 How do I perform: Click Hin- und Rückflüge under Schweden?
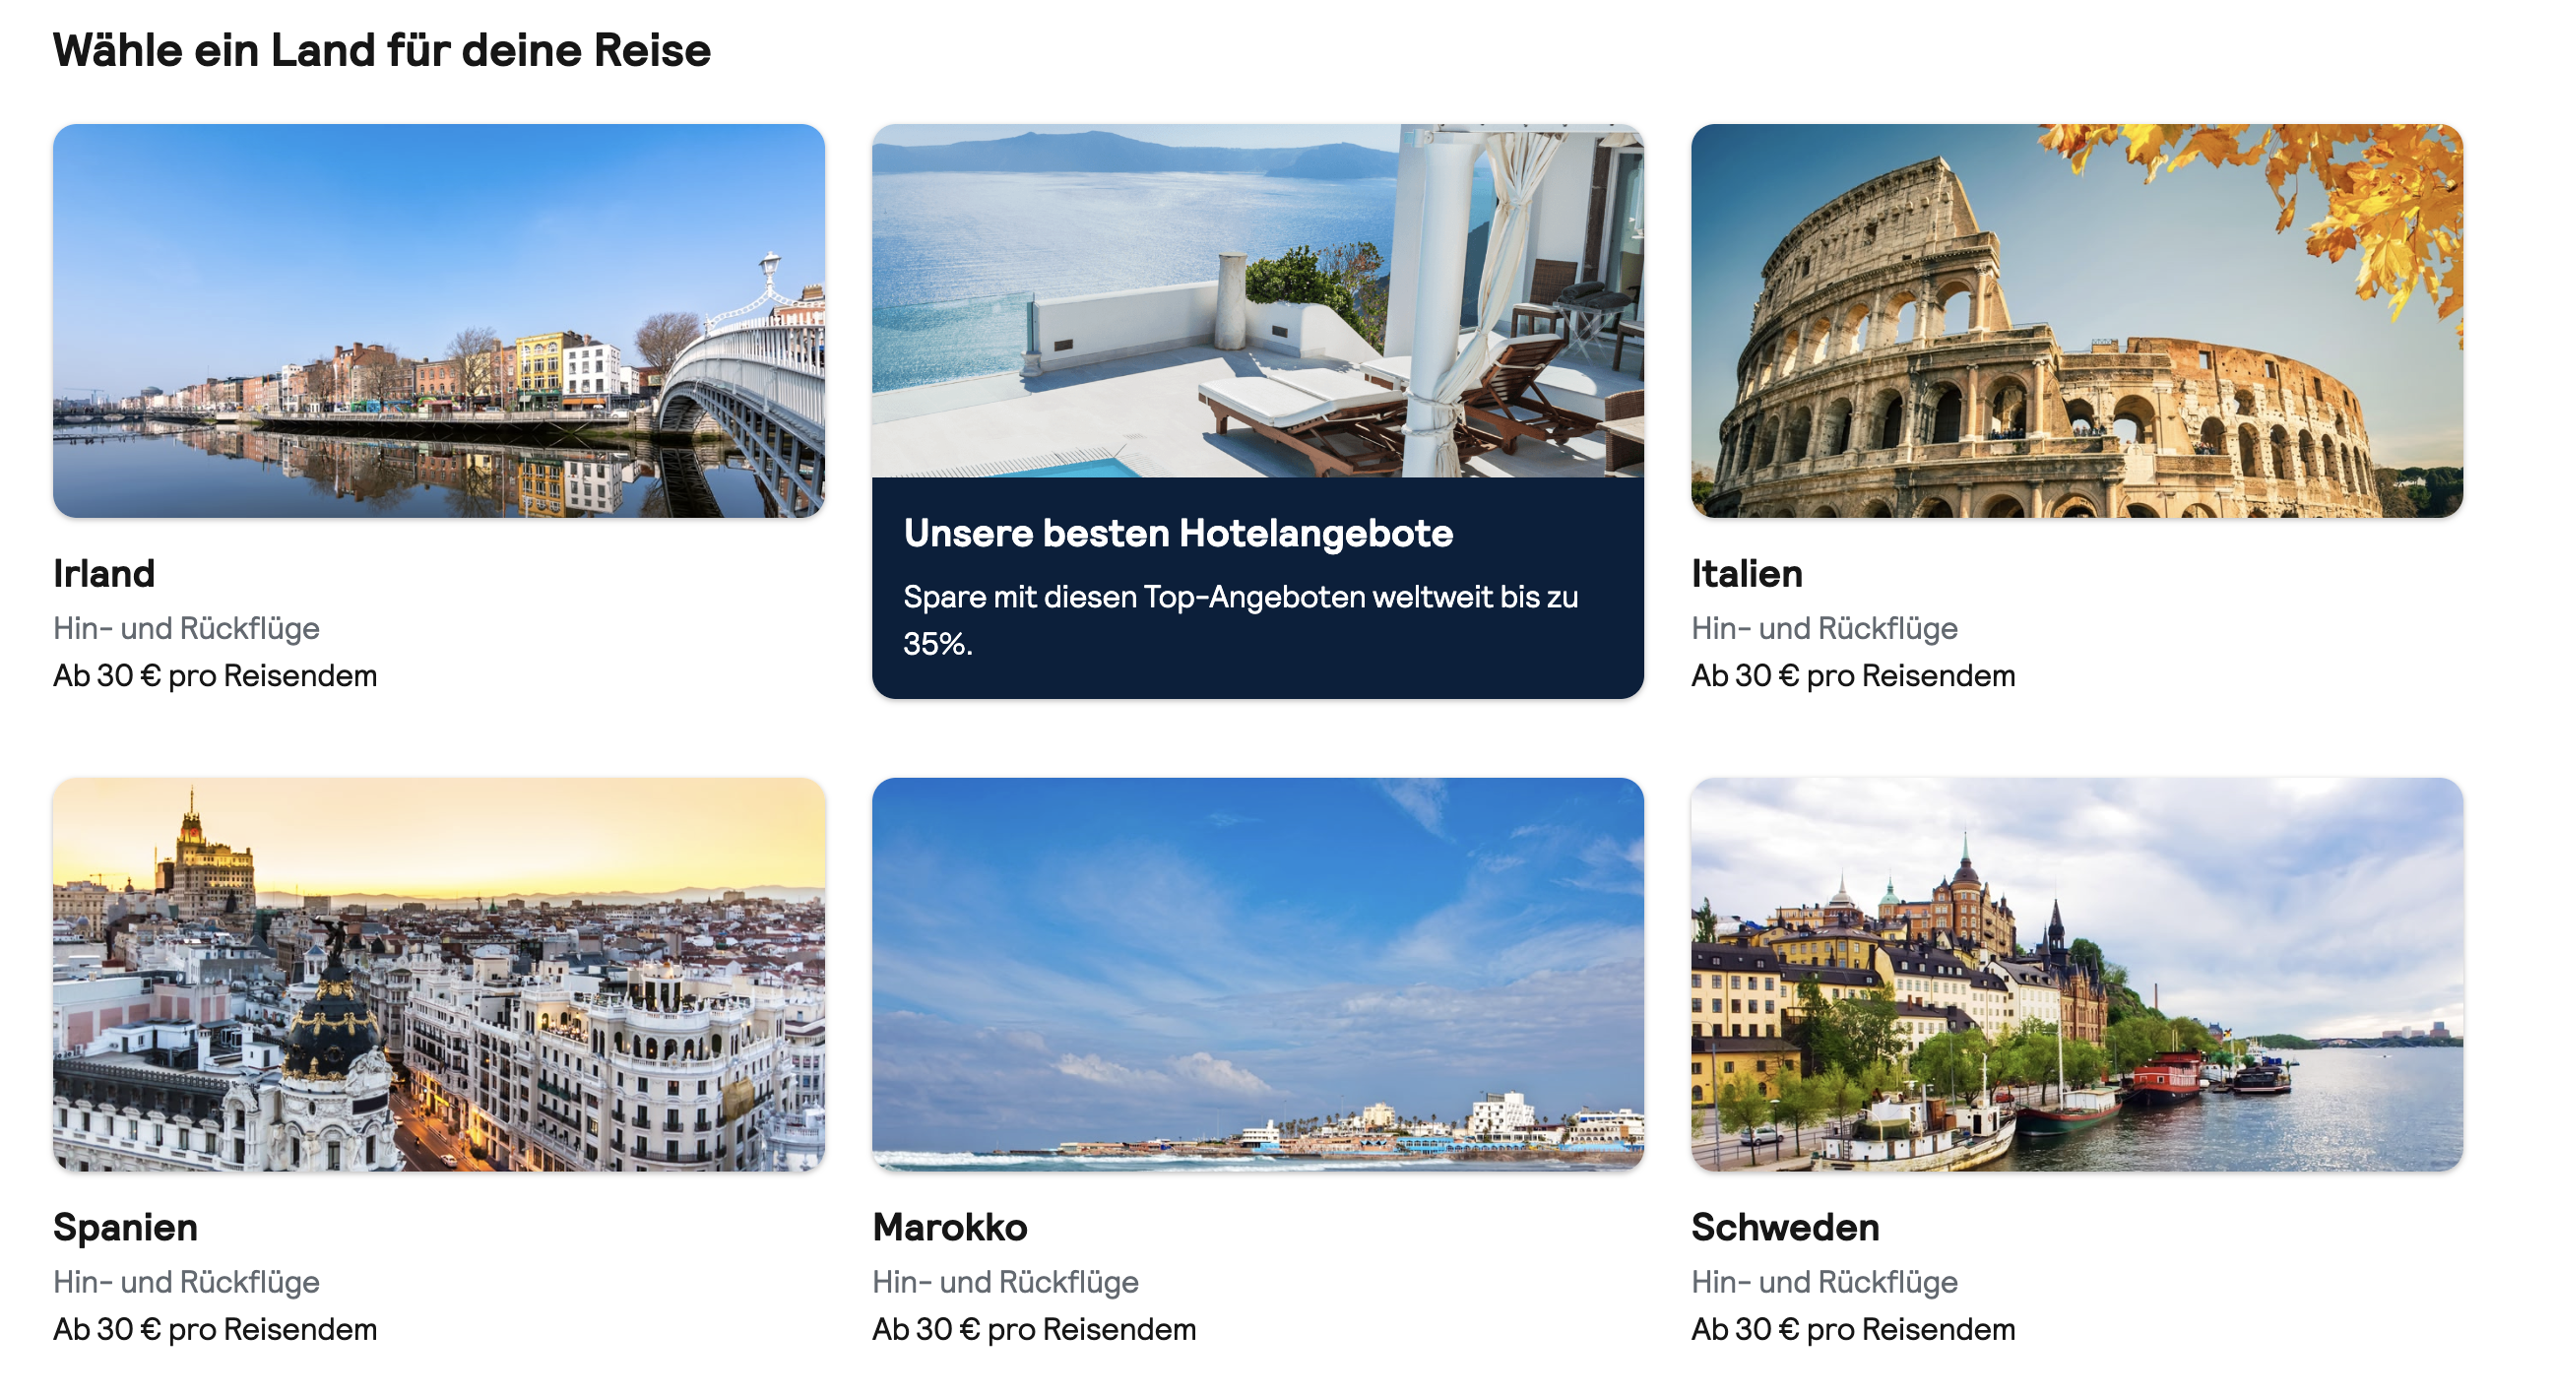pos(1824,1283)
